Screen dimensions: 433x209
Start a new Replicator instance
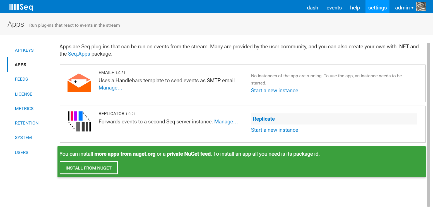(x=275, y=130)
